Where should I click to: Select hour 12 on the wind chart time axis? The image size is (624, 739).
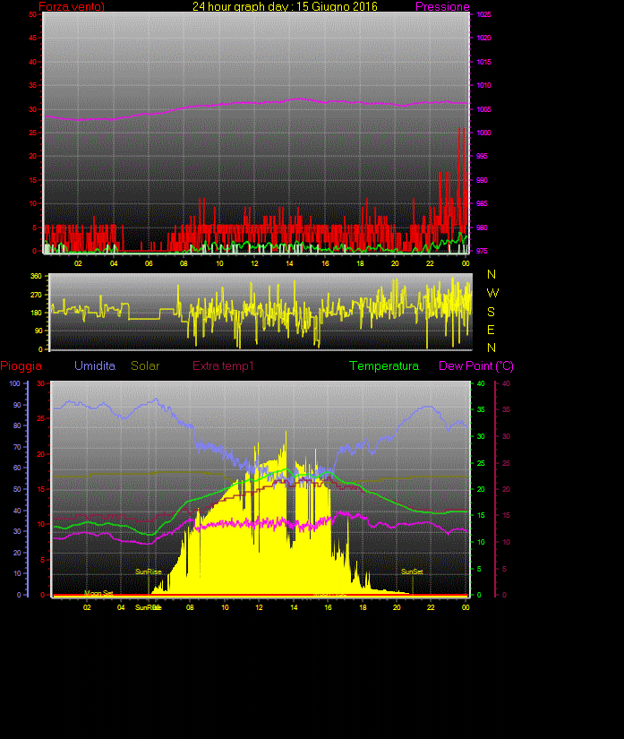tap(255, 262)
